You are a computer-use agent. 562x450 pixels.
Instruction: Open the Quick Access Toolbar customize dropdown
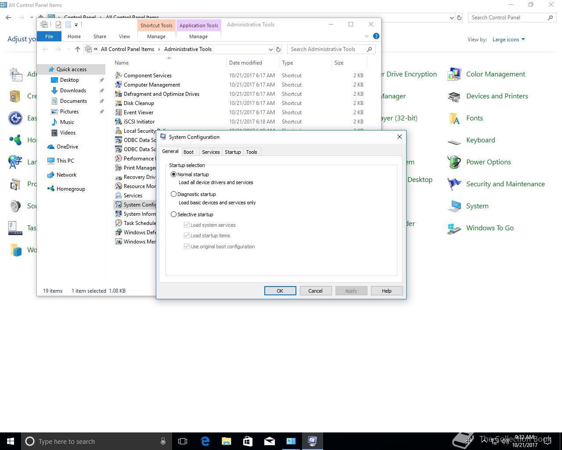click(x=76, y=25)
